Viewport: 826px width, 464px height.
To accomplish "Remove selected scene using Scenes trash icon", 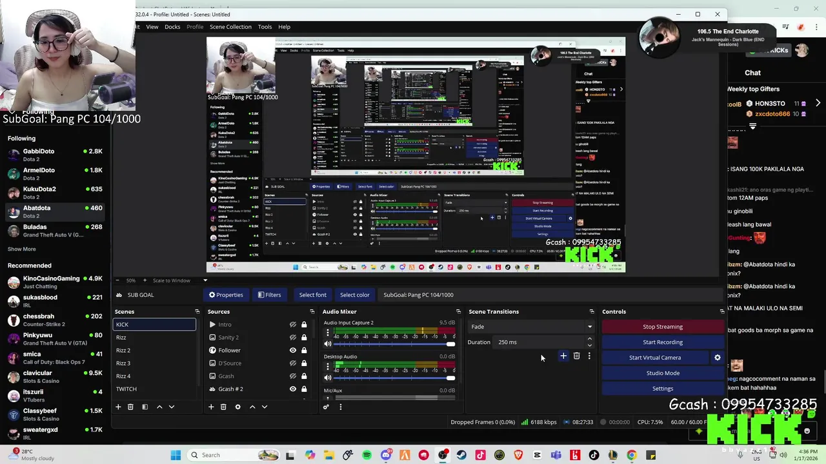I will (x=130, y=407).
